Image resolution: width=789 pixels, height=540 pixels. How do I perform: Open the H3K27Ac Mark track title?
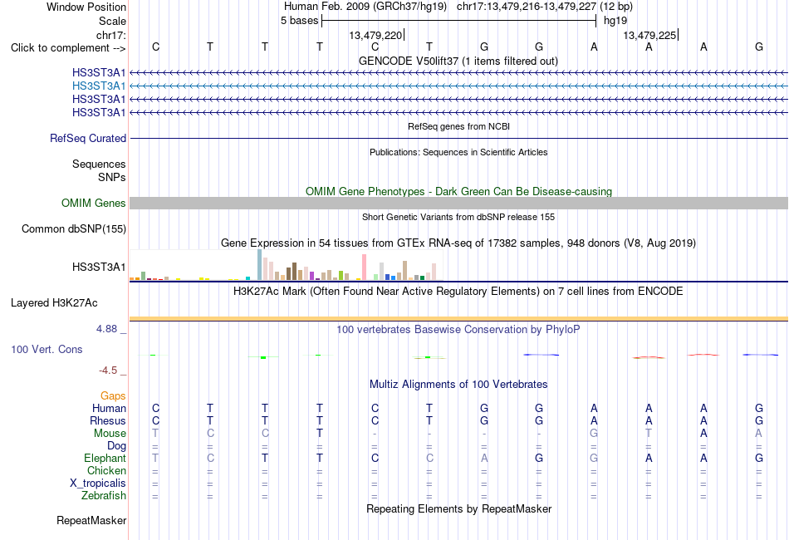[458, 292]
